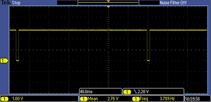
Task: Click the channel badge beside Freq
Action: (136, 99)
